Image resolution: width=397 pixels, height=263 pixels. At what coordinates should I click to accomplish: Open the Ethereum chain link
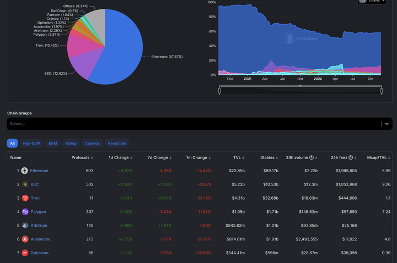click(39, 171)
